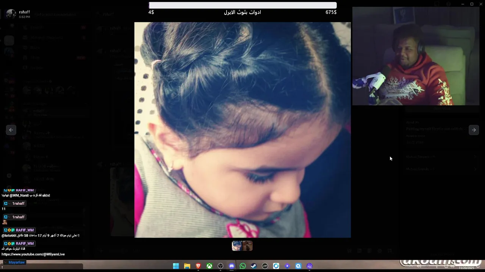Click the large photo of the child
Image resolution: width=485 pixels, height=272 pixels.
pyautogui.click(x=242, y=130)
